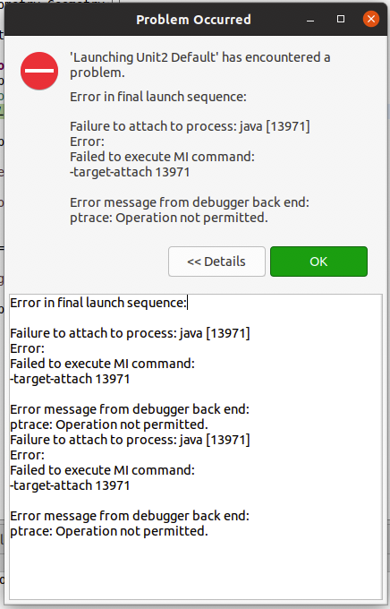The height and width of the screenshot is (609, 390).
Task: Click upper summary 'Failed to execute MI command:' line
Action: coord(162,157)
